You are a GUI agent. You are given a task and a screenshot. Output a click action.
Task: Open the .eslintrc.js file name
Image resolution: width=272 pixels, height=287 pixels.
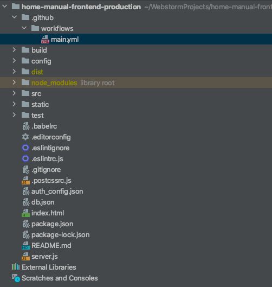tap(47, 159)
